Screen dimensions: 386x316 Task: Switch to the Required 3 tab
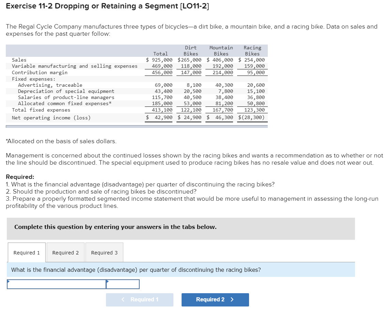tap(104, 252)
